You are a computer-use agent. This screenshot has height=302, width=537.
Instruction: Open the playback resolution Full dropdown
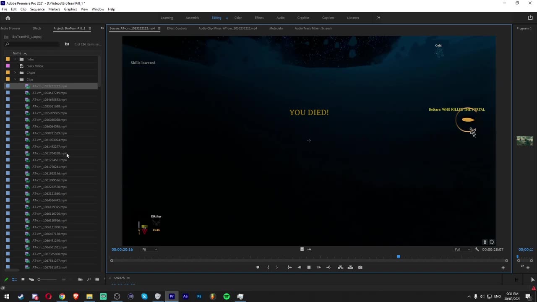tap(463, 249)
